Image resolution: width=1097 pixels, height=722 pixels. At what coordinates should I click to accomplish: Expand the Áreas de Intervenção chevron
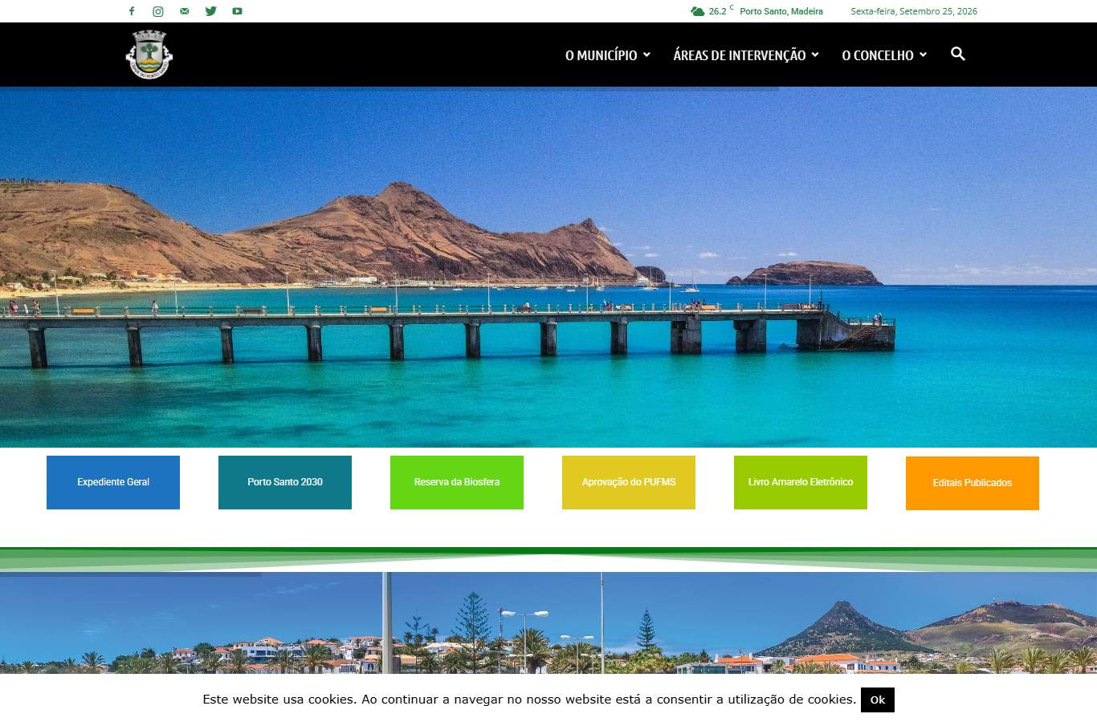815,55
